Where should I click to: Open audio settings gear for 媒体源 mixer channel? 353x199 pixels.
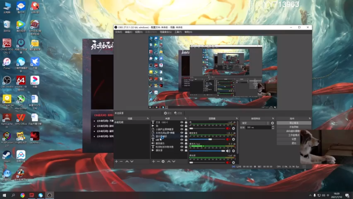pyautogui.click(x=233, y=162)
